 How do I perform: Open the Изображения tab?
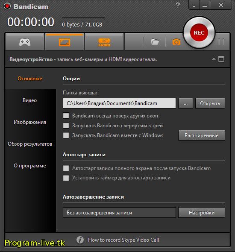pyautogui.click(x=30, y=122)
